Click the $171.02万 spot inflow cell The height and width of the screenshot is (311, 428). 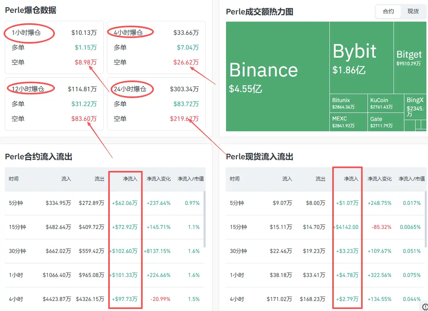point(279,299)
